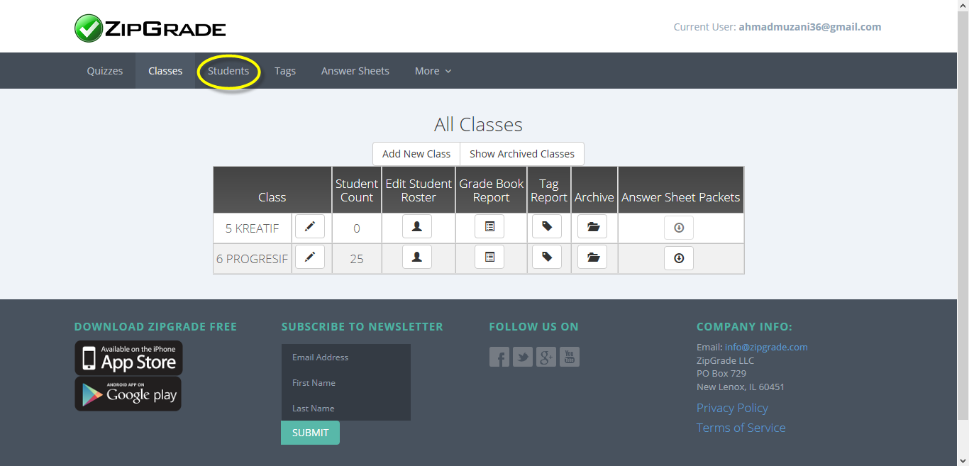Open student roster for 5 KREATIF
Screen dimensions: 969x466
point(417,227)
